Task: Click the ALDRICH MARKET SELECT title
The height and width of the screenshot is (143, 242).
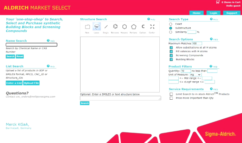Action: pyautogui.click(x=37, y=8)
